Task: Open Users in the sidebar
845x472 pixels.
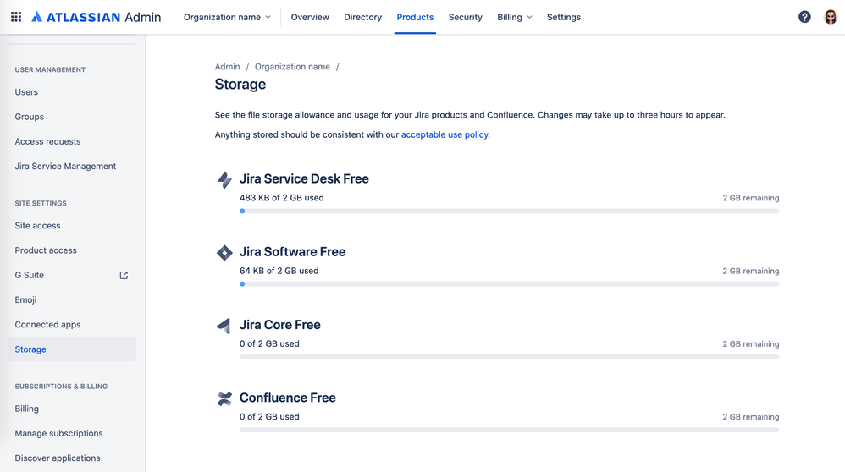Action: pos(72,92)
